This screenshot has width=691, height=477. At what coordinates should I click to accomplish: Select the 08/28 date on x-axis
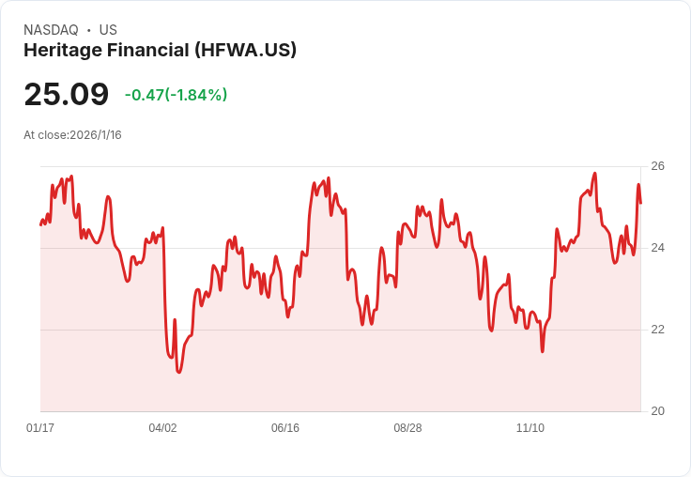pyautogui.click(x=407, y=427)
